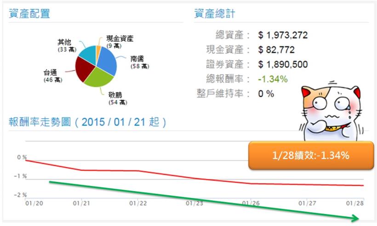Click the 0 % maintenance ratio value
377x226 pixels.
266,94
